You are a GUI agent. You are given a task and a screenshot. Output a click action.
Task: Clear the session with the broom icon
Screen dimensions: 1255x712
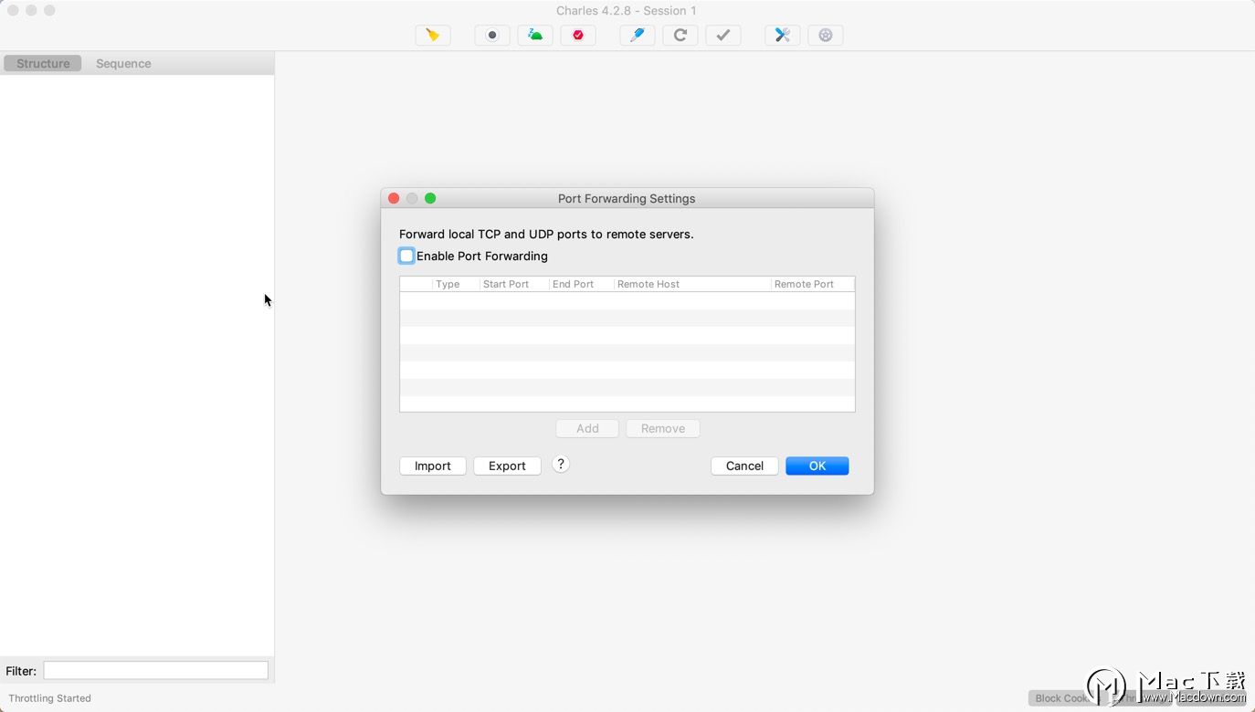[433, 36]
